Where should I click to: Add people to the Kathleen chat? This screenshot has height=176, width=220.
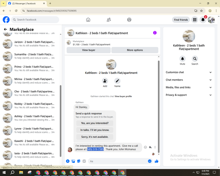105,81
